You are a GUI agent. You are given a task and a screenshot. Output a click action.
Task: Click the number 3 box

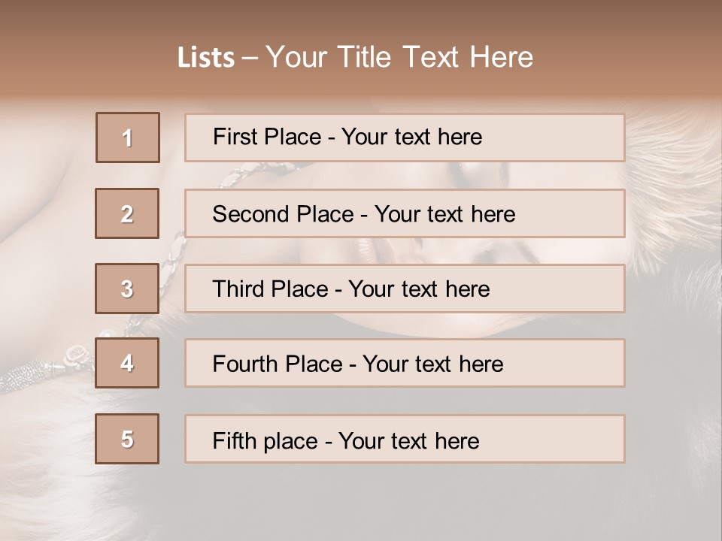pyautogui.click(x=127, y=289)
